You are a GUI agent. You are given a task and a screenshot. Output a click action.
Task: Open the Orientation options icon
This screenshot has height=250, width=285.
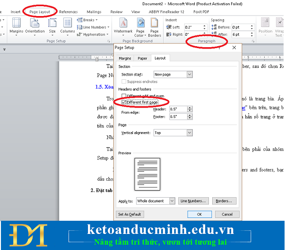tap(35, 23)
